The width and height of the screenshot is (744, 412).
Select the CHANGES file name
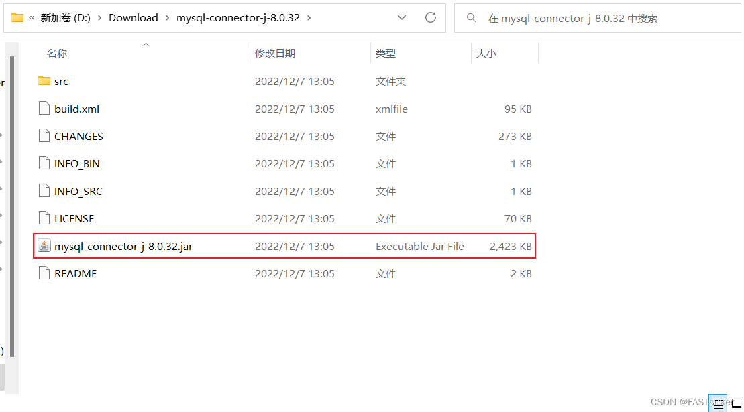pos(78,137)
